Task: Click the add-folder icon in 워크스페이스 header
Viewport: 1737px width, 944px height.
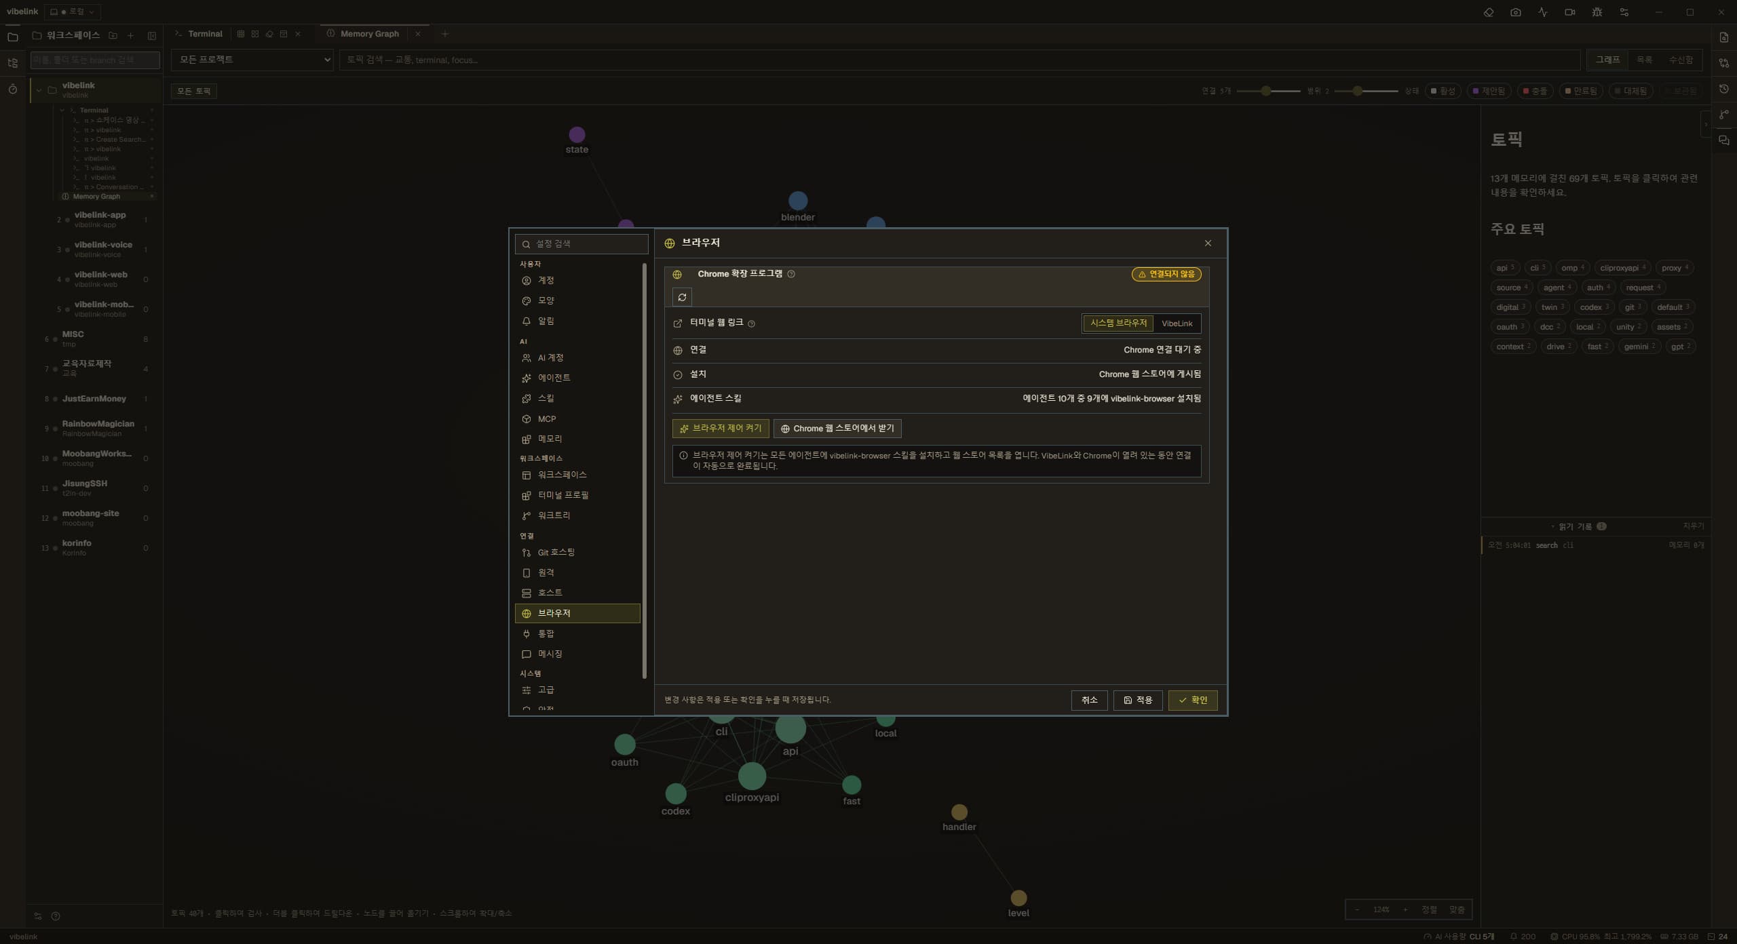Action: click(x=113, y=35)
